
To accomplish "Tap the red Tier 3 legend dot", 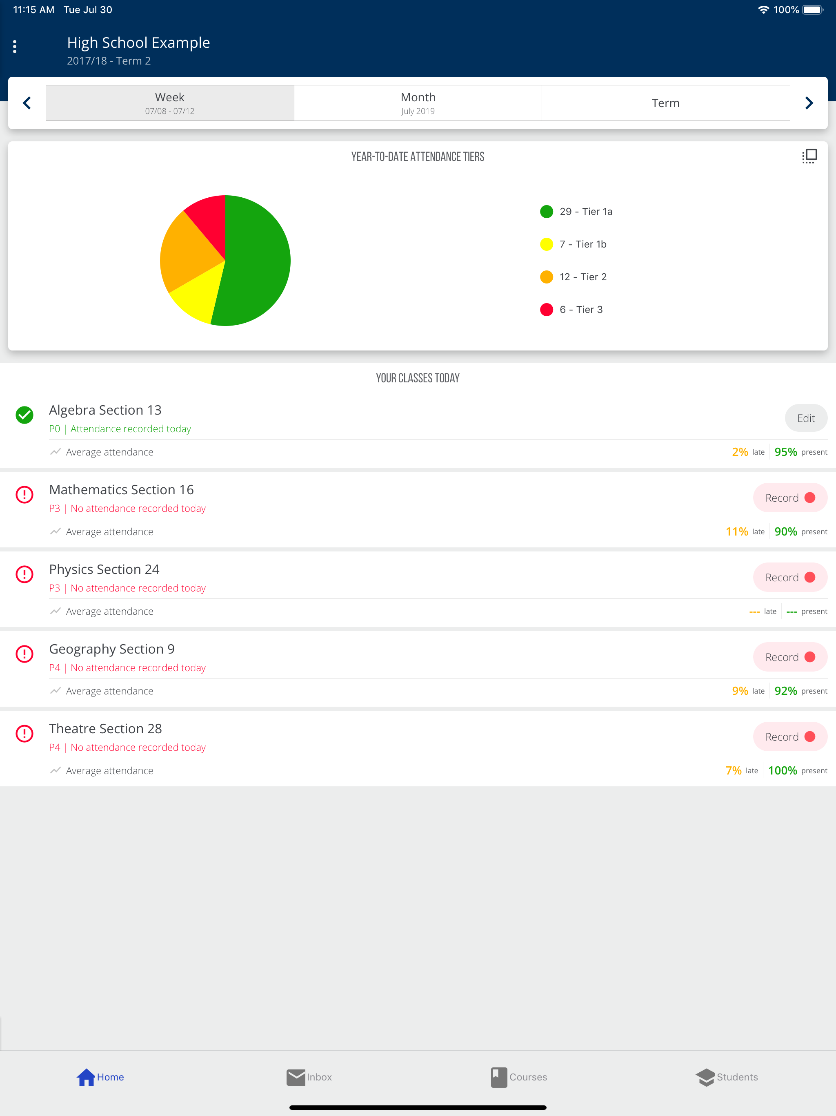I will click(x=547, y=310).
